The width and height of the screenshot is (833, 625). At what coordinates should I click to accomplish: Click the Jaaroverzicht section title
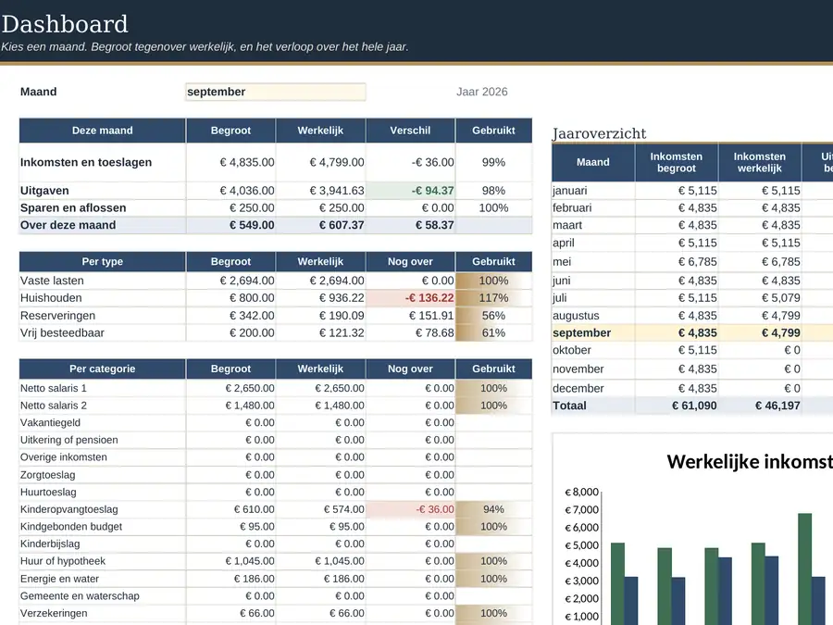pos(599,133)
